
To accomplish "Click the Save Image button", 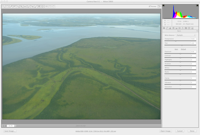I will (x=10, y=131).
